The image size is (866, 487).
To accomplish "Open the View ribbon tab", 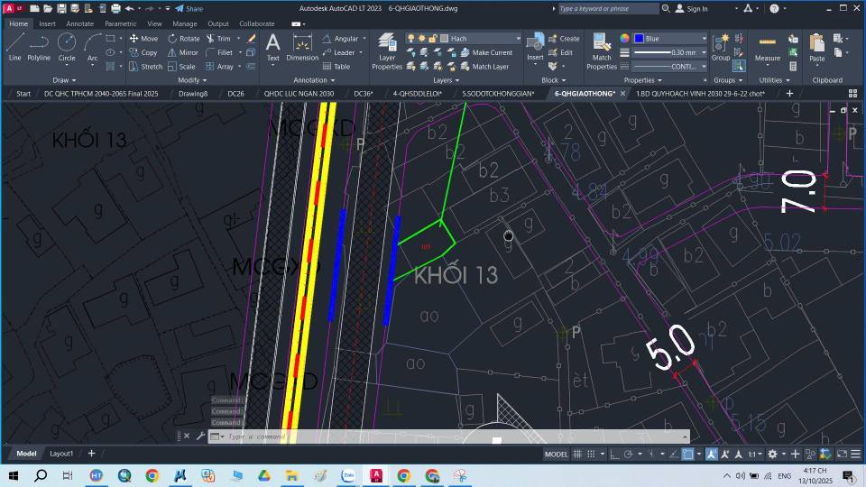I will (154, 23).
